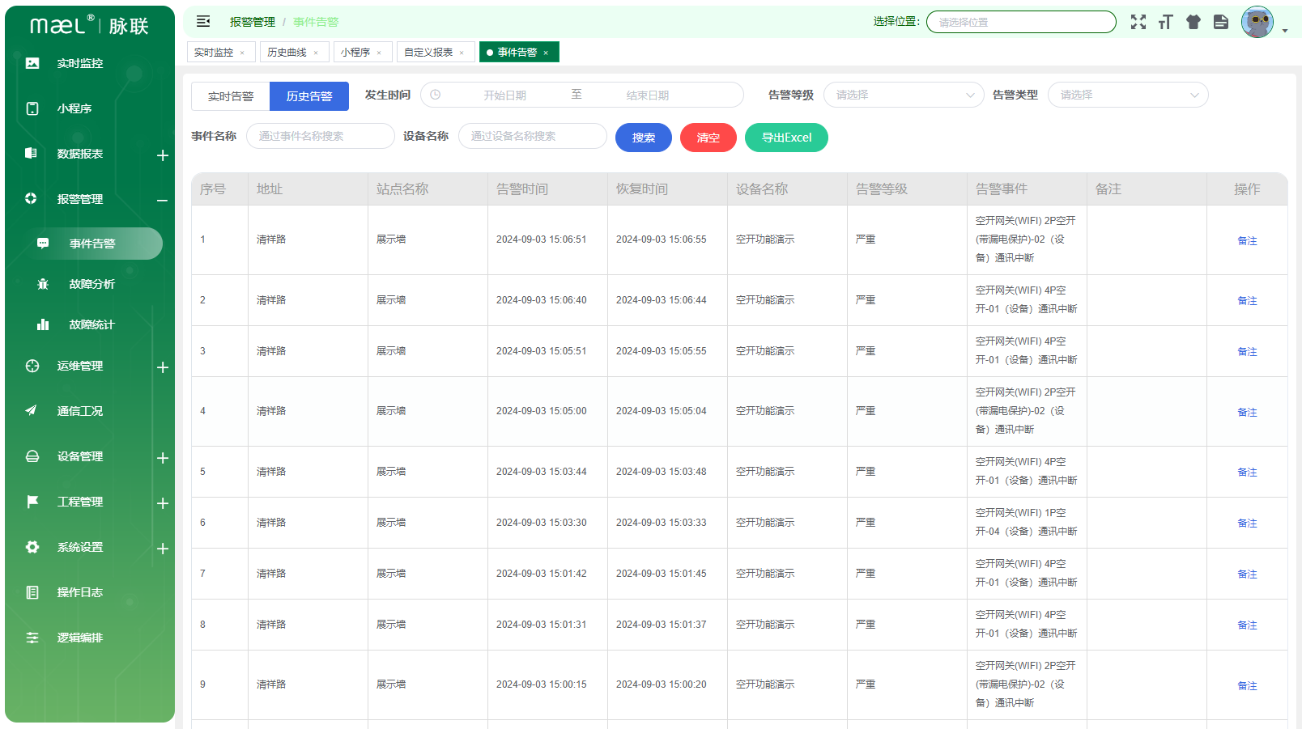Click the fullscreen toggle icon in header

(1138, 22)
